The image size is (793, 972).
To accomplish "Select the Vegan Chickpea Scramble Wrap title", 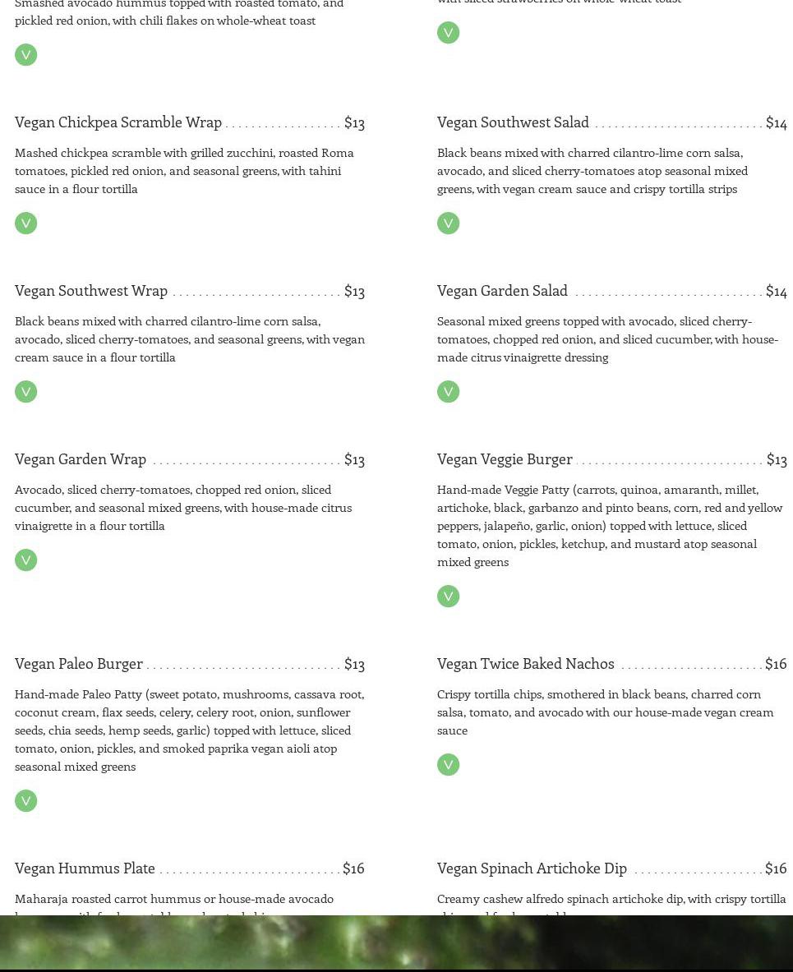I will (118, 122).
